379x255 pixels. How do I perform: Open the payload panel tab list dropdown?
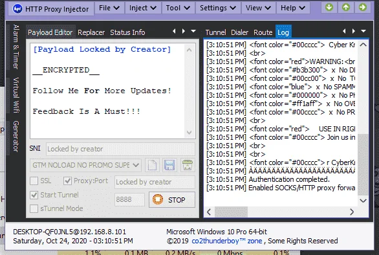tap(193, 31)
